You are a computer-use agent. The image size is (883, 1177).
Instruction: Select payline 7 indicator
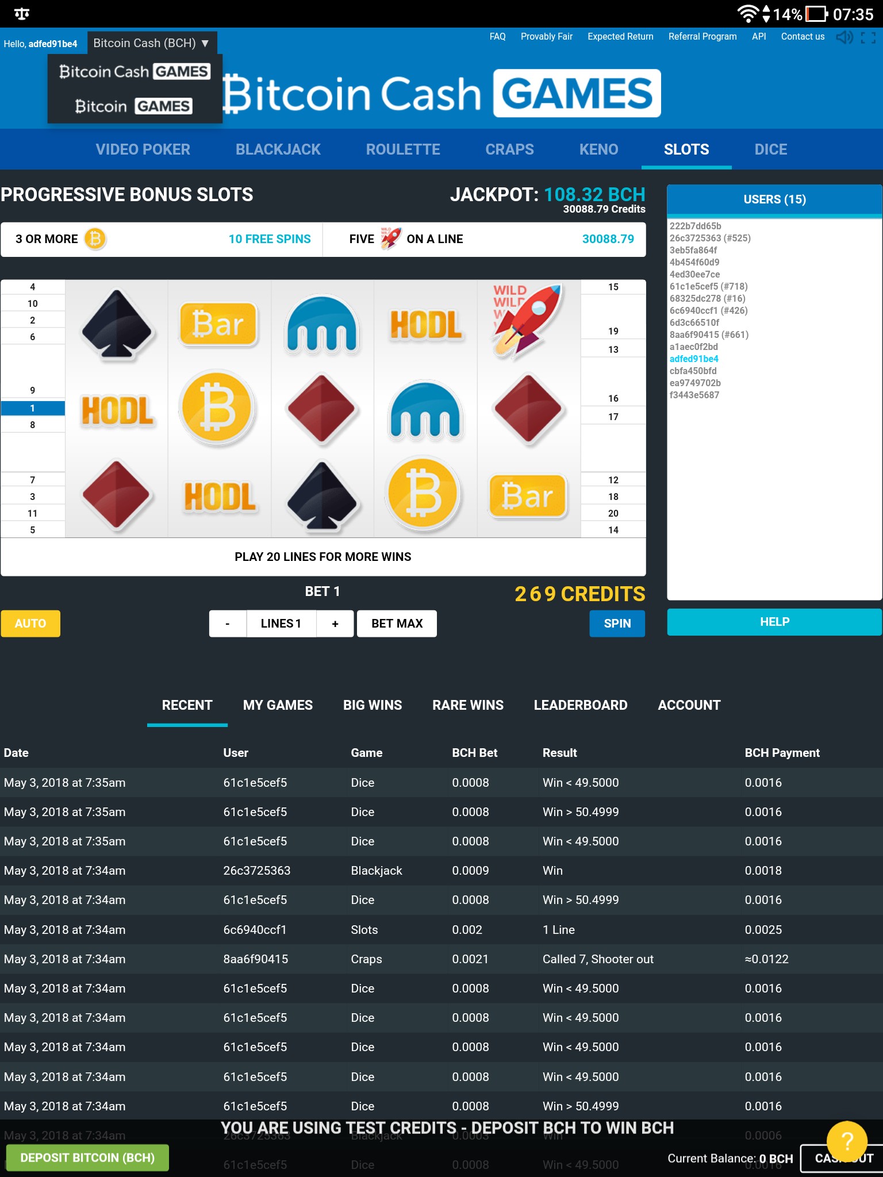point(33,480)
